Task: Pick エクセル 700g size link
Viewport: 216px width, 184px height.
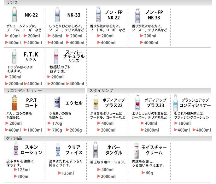Action: tap(57, 130)
